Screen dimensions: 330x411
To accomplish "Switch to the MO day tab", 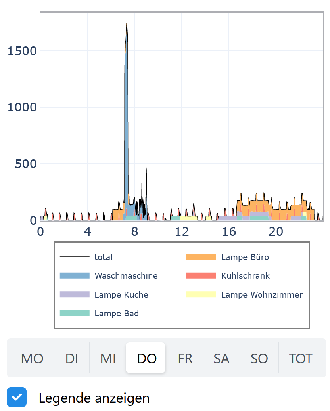I will pyautogui.click(x=32, y=358).
